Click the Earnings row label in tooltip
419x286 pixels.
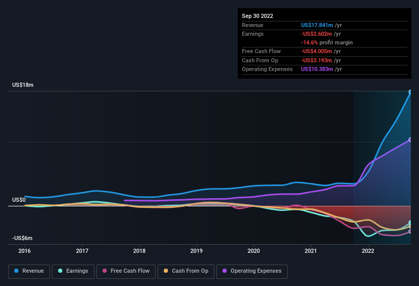(x=253, y=34)
